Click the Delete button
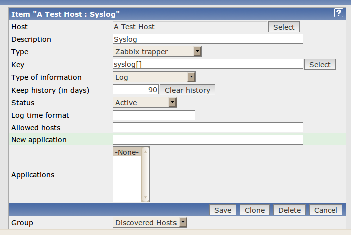Viewport: 351px width, 235px height. [290, 210]
